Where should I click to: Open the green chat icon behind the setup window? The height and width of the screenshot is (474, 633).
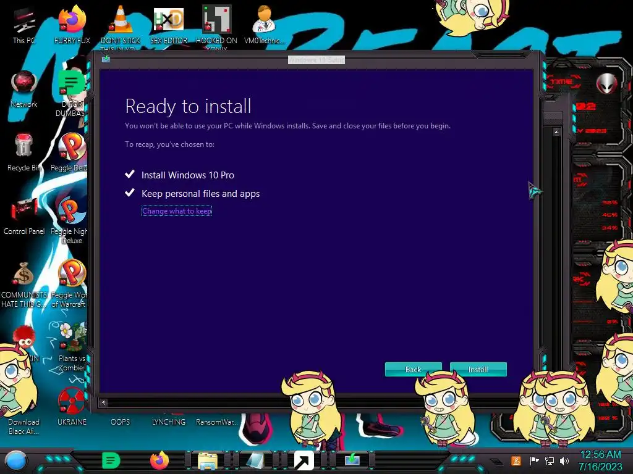[x=71, y=82]
